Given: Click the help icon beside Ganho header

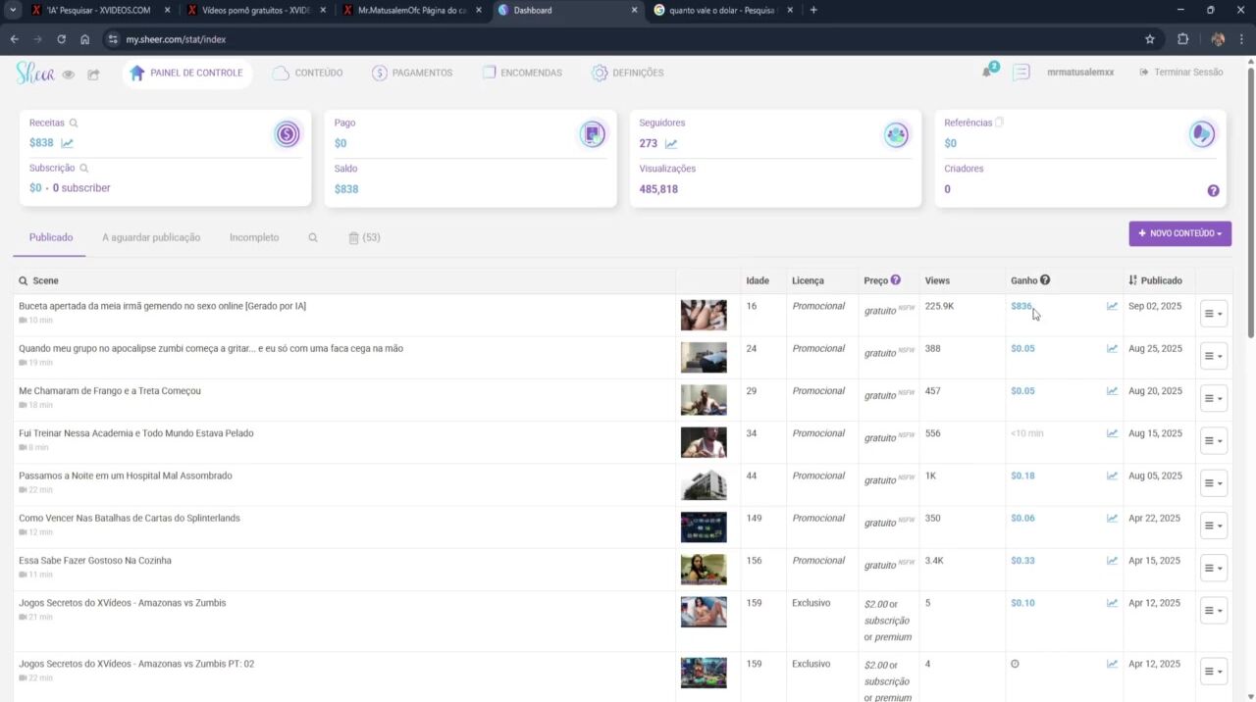Looking at the screenshot, I should pyautogui.click(x=1045, y=280).
